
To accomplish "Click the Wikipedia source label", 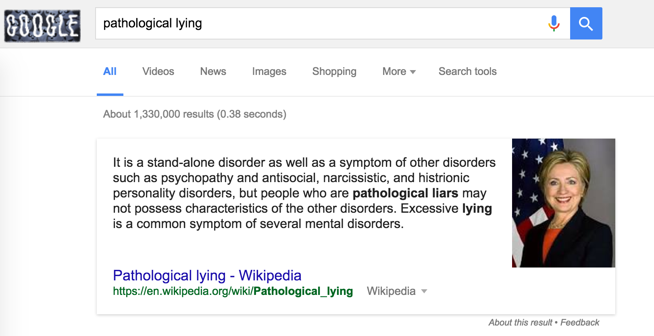I will click(x=391, y=291).
